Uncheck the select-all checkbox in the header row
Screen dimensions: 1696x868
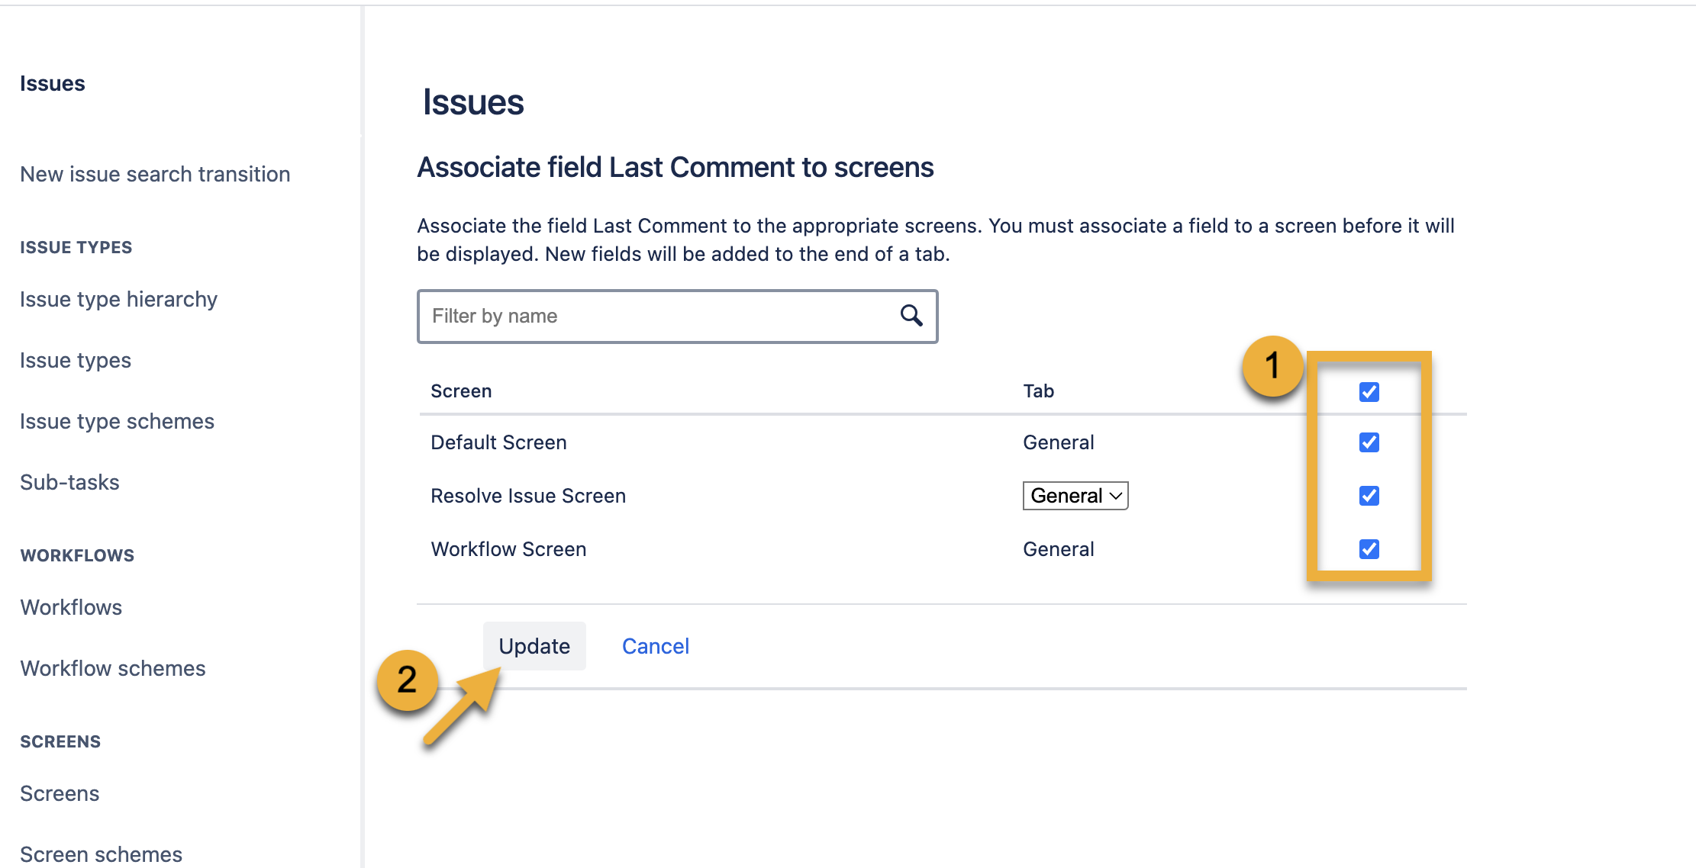tap(1369, 391)
